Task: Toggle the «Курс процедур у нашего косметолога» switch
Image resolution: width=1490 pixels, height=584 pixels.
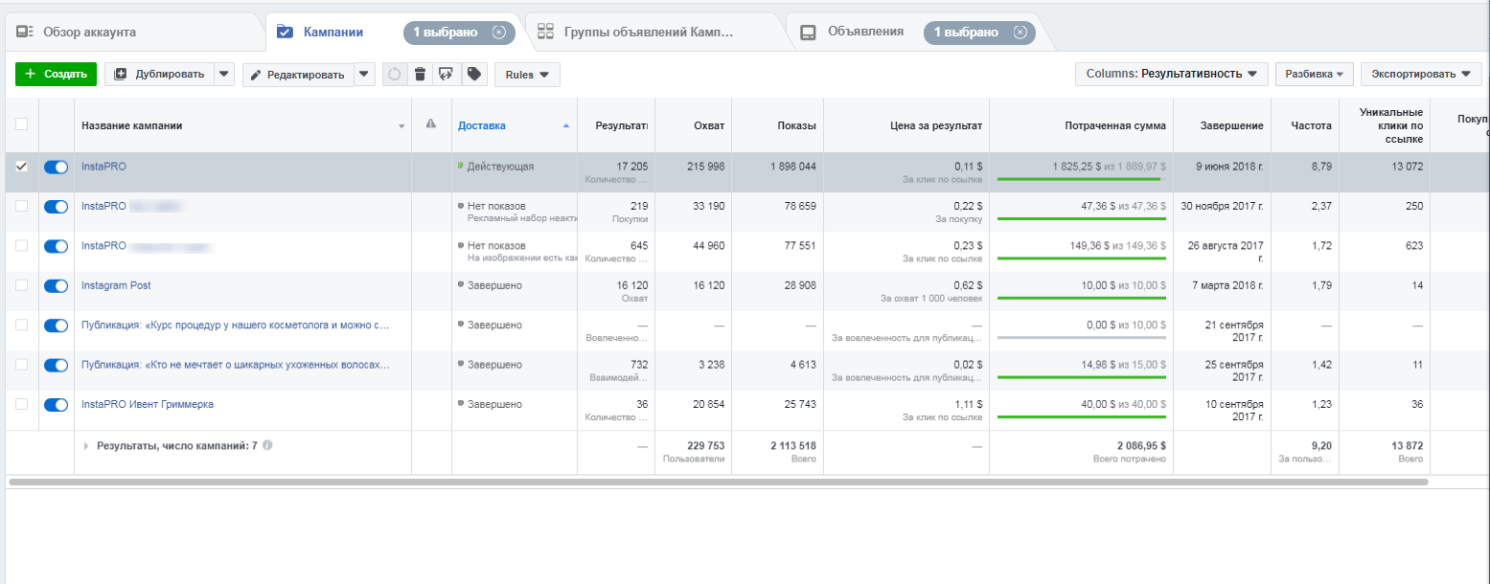Action: 57,326
